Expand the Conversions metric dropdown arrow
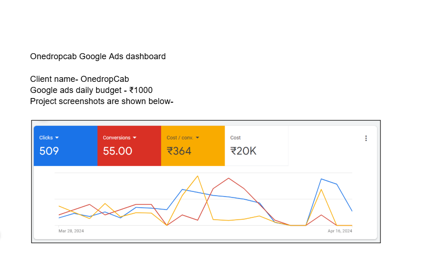The height and width of the screenshot is (277, 430). tap(134, 137)
